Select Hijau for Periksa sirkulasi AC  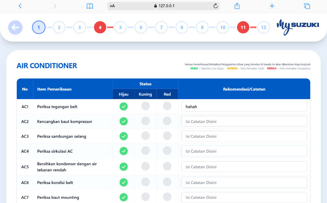click(x=124, y=151)
